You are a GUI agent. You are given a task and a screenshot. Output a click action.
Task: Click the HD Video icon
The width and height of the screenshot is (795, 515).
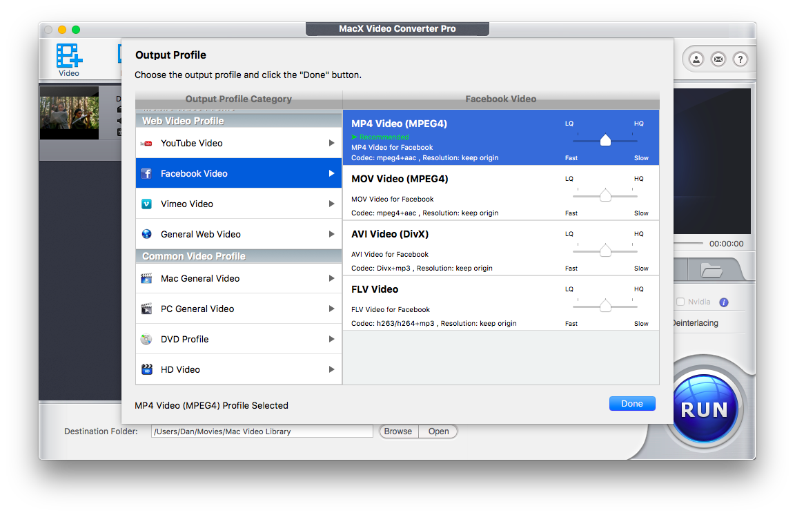click(146, 369)
